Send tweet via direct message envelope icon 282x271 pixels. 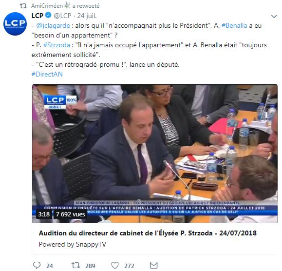[154, 265]
